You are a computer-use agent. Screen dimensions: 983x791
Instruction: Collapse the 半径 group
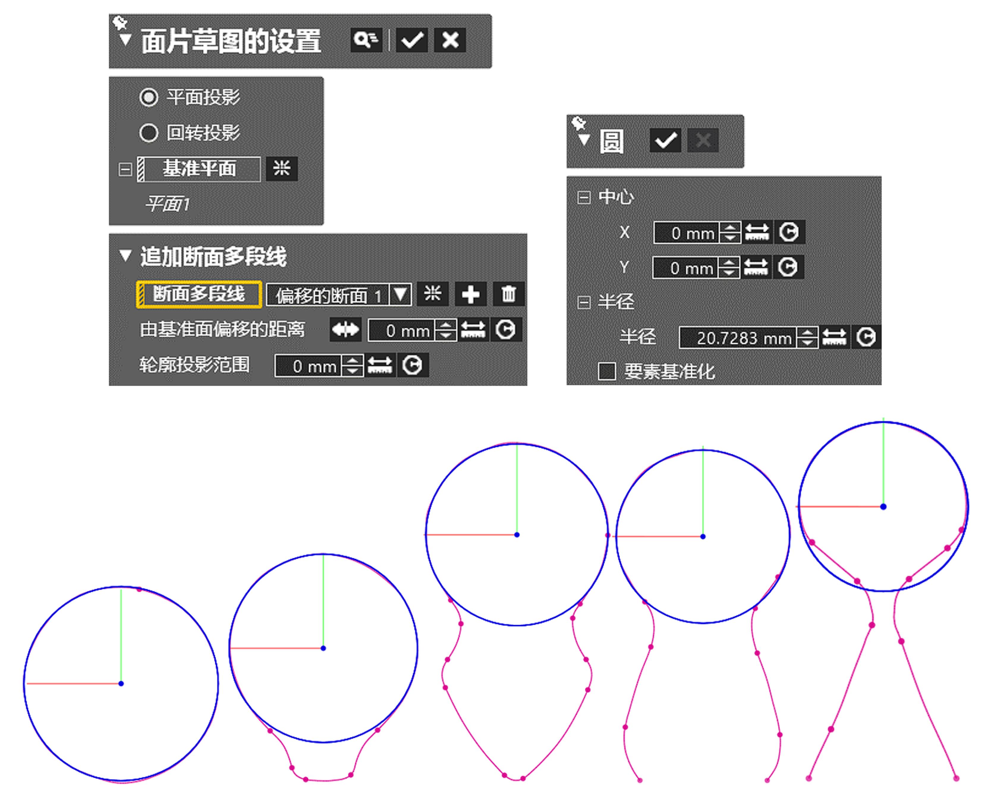pyautogui.click(x=584, y=302)
